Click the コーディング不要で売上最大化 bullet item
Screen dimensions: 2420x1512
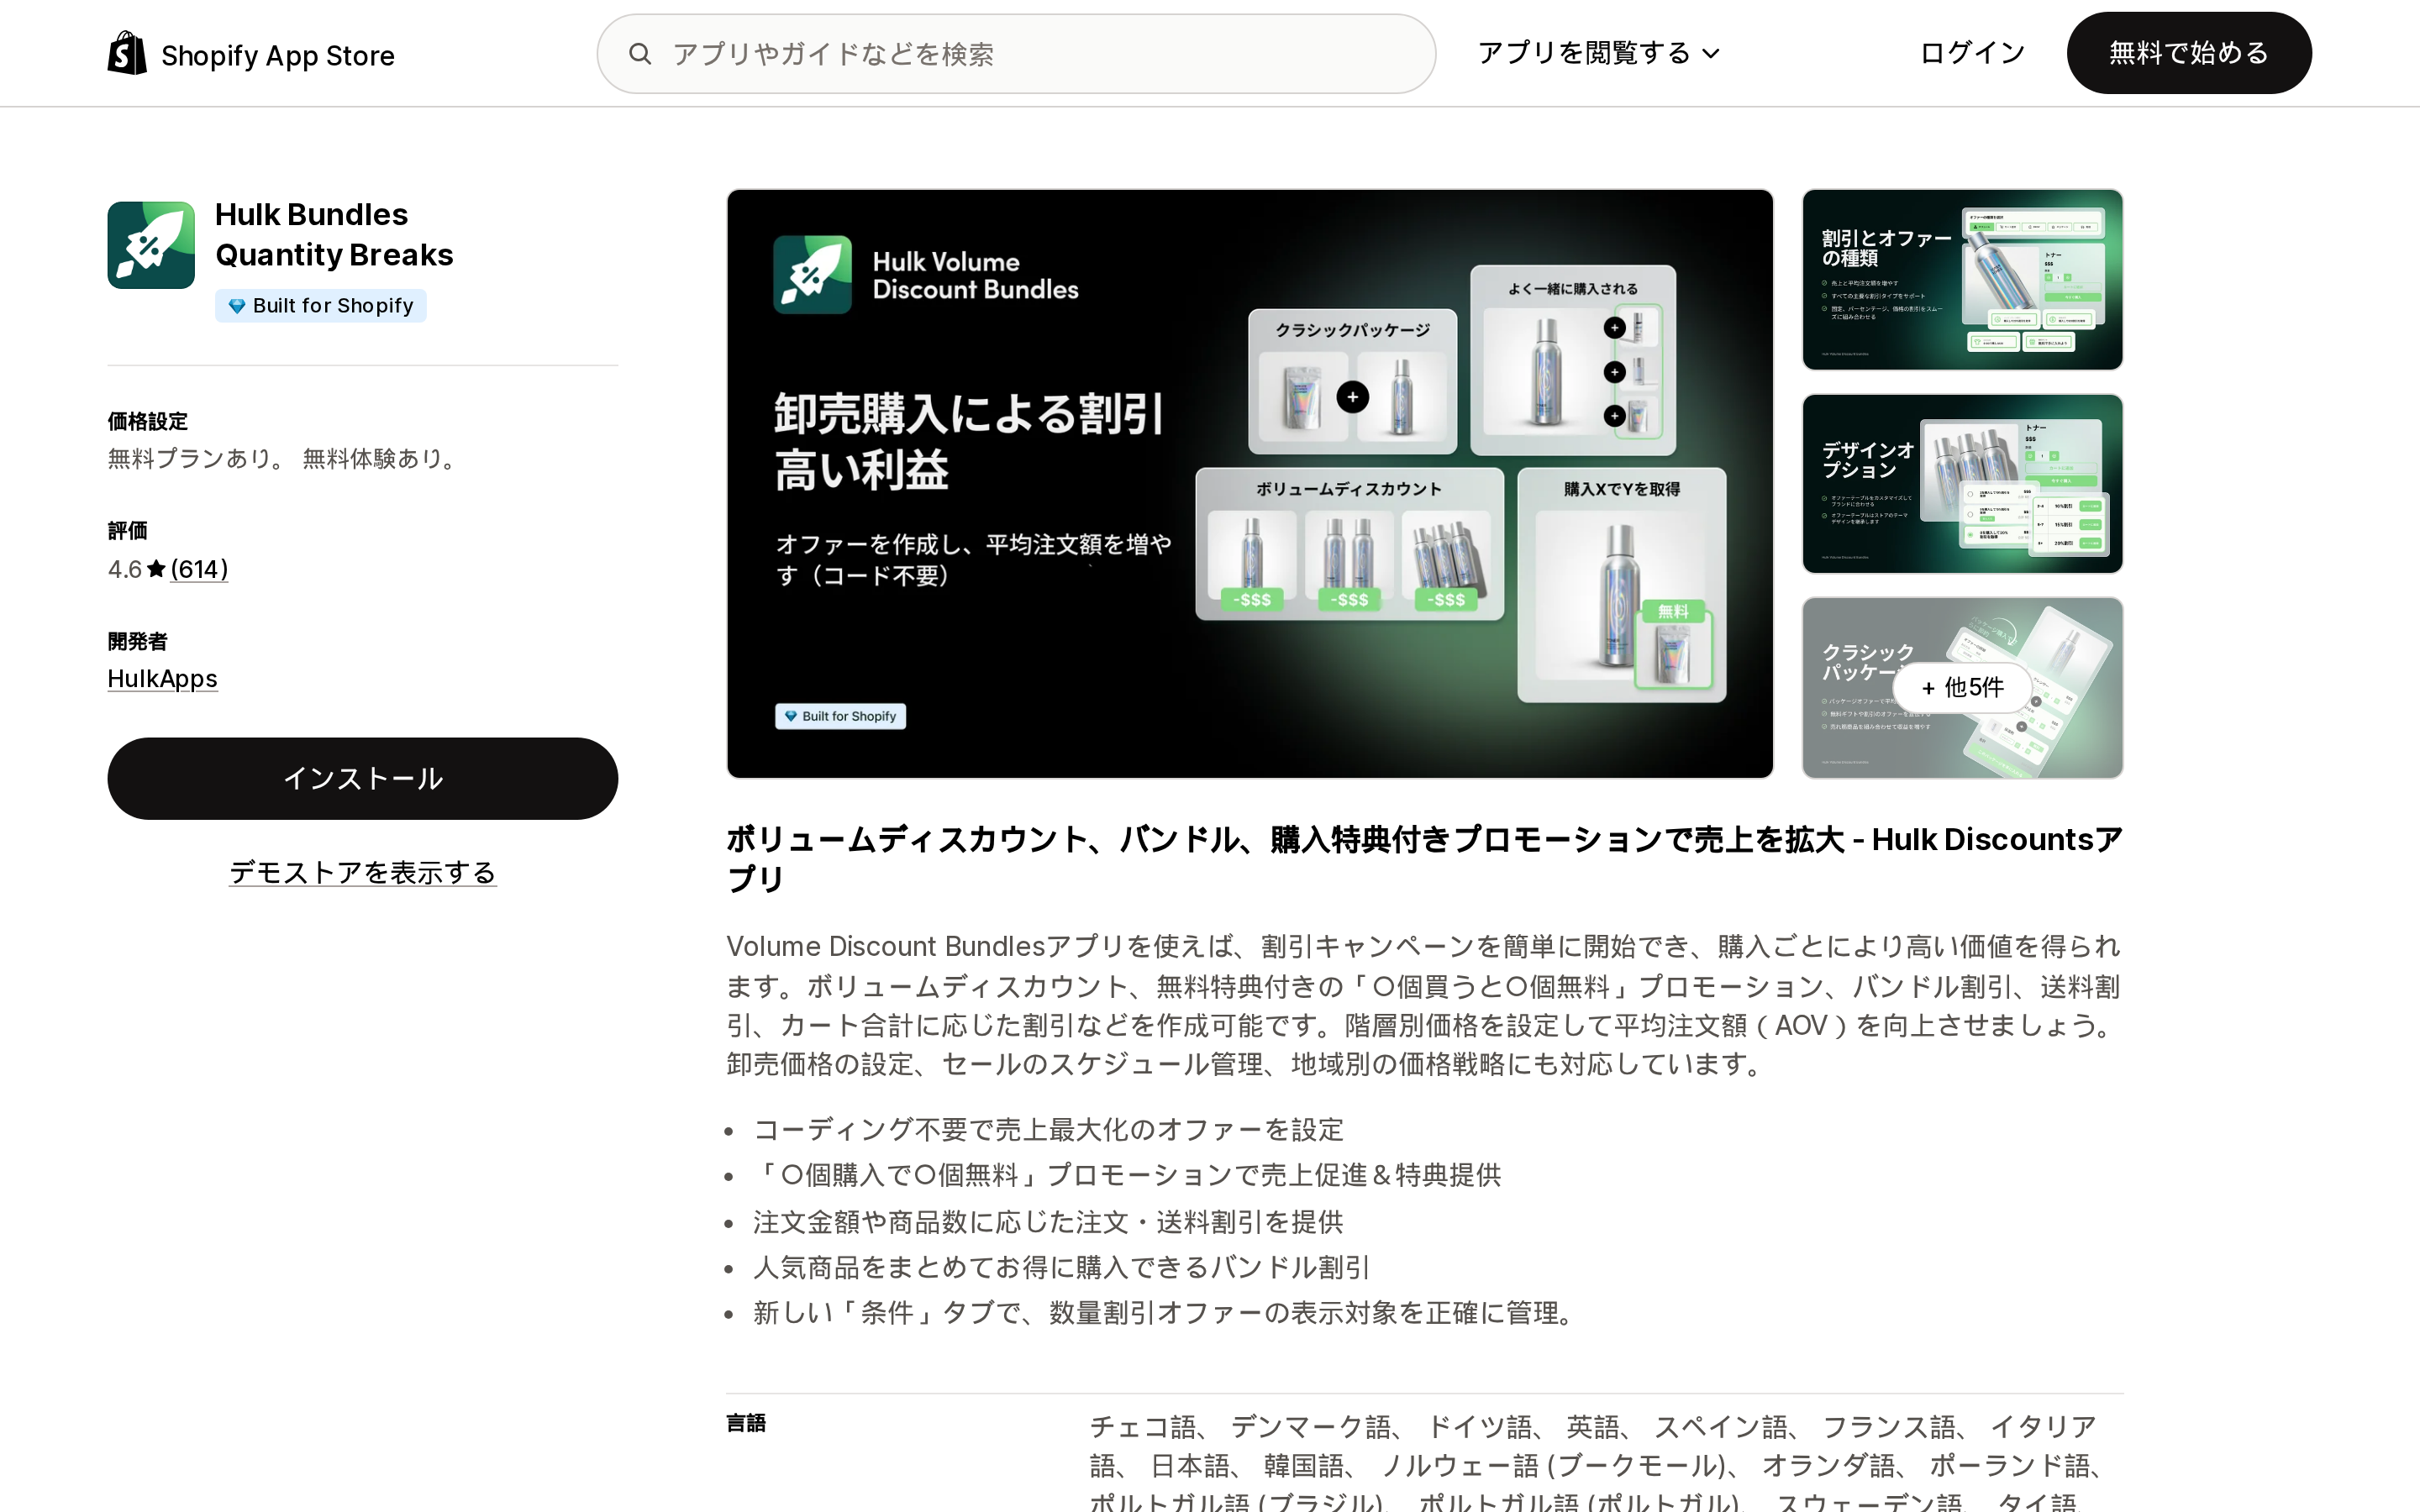[1048, 1130]
